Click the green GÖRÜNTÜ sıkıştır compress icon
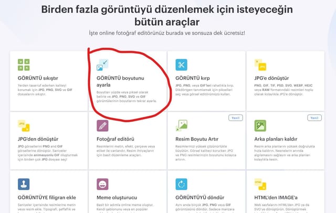This screenshot has width=336, height=213. coord(24,65)
